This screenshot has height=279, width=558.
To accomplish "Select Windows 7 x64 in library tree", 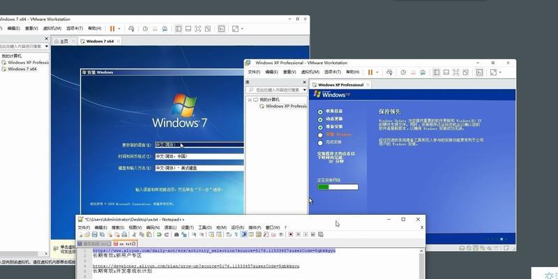I will click(x=22, y=69).
